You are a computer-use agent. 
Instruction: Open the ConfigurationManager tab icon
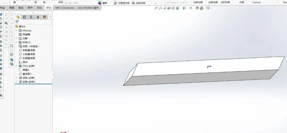[31, 17]
